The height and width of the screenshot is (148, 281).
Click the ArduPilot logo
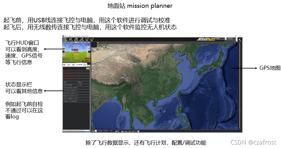[x=206, y=39]
